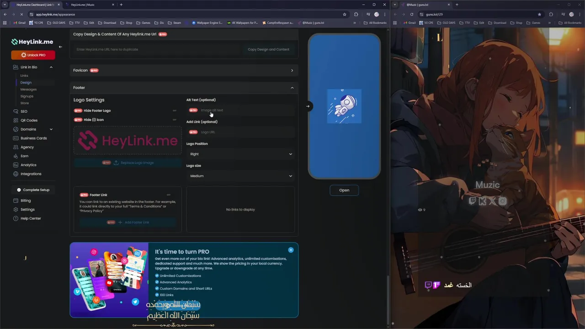The image size is (585, 329).
Task: Open the Help Center icon
Action: pos(16,218)
